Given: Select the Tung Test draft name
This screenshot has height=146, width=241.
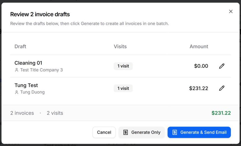Looking at the screenshot, I should click(26, 85).
